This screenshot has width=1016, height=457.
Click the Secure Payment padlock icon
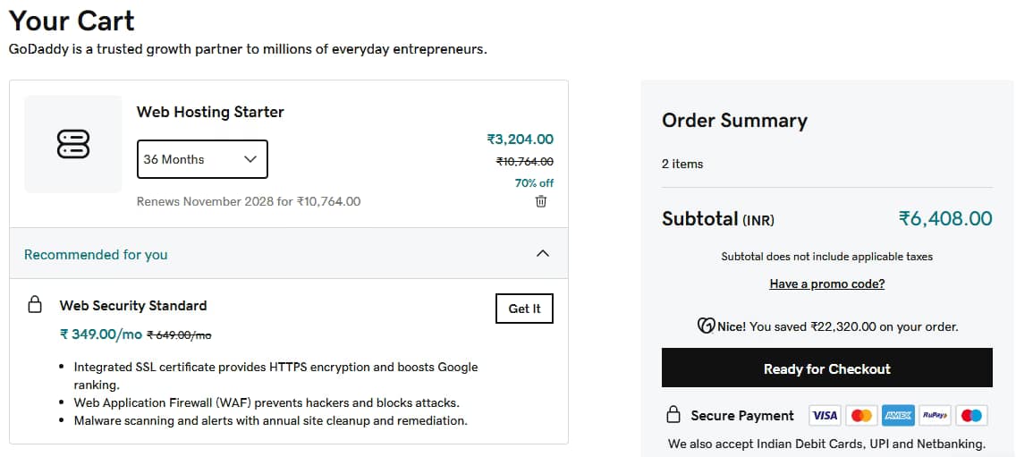673,416
